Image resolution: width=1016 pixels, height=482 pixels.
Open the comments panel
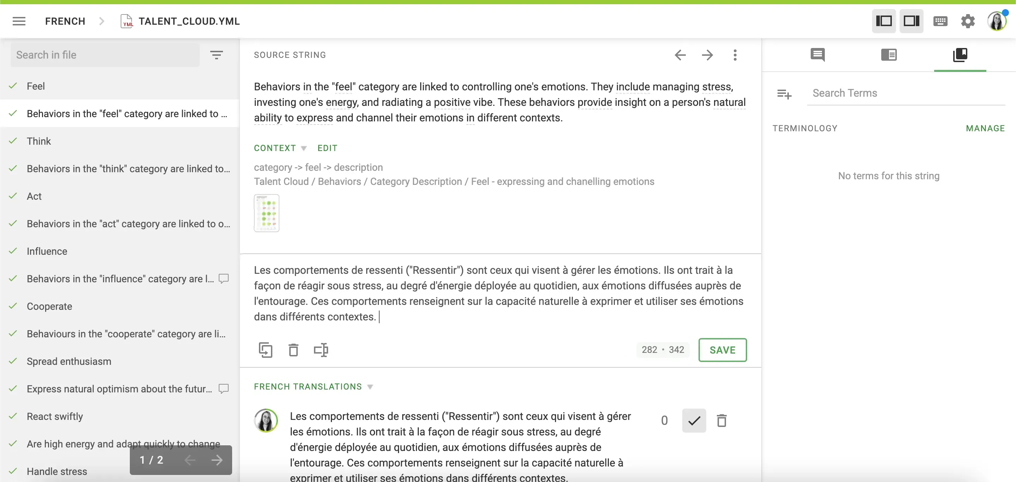pos(817,55)
